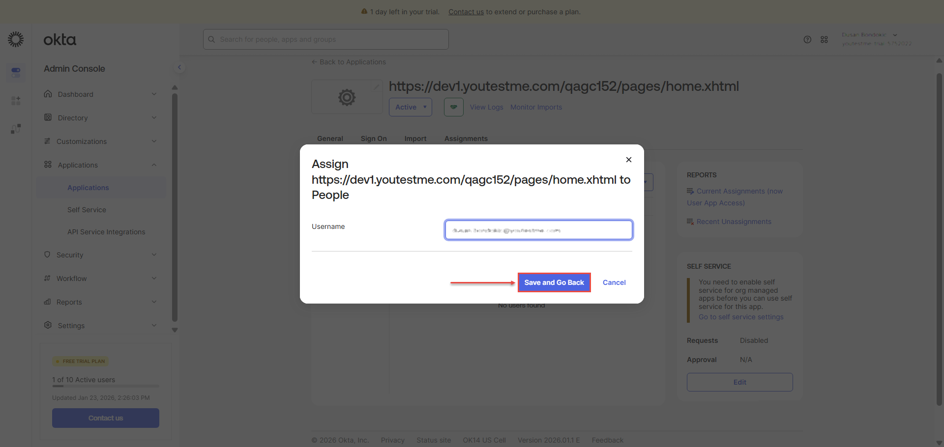Click the Username input field
Screen dimensions: 944x447
(538, 230)
